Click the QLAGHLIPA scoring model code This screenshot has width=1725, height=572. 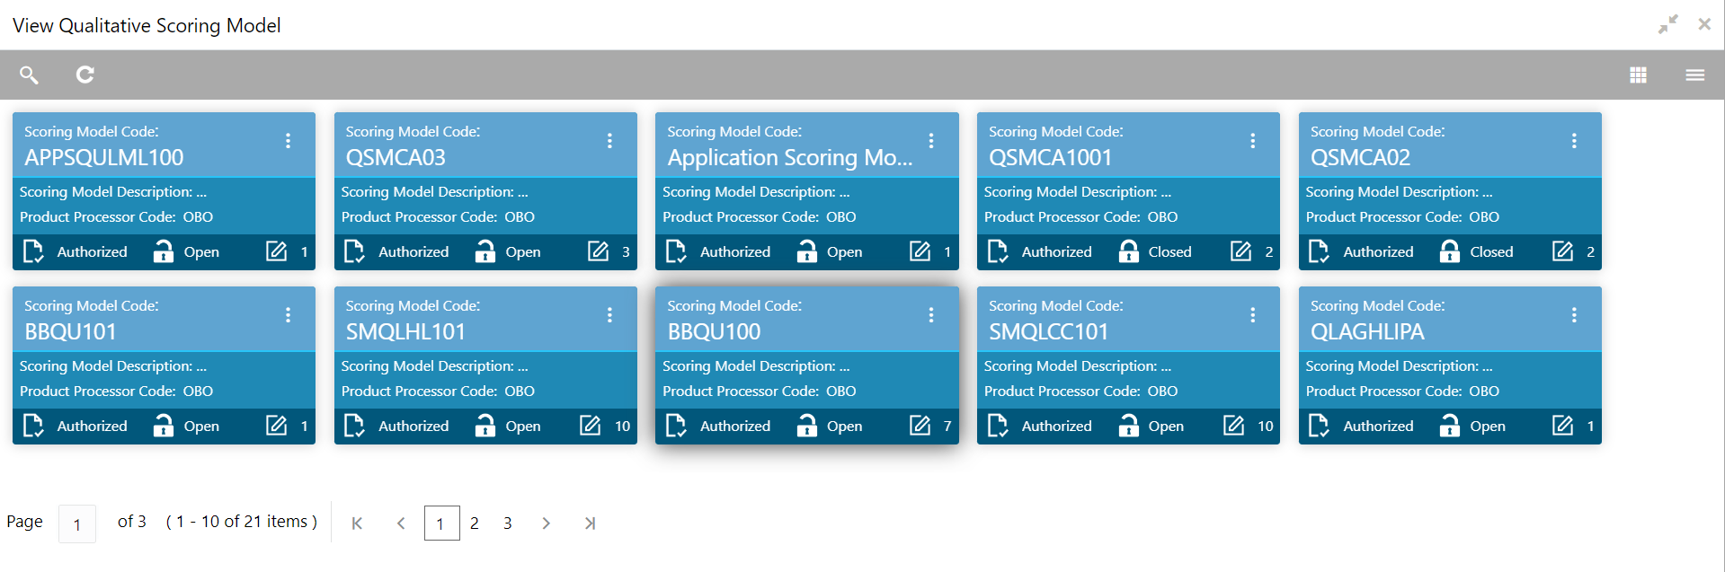[1367, 331]
